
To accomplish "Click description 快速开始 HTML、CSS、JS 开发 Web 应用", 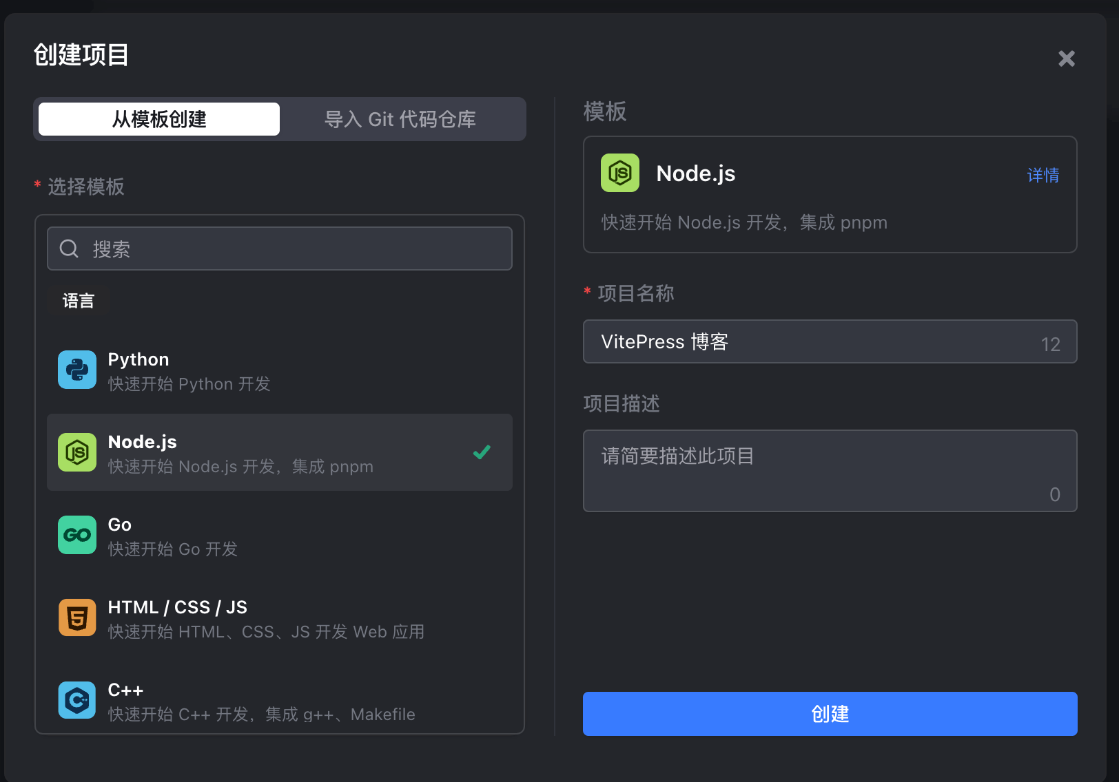I will pyautogui.click(x=266, y=632).
